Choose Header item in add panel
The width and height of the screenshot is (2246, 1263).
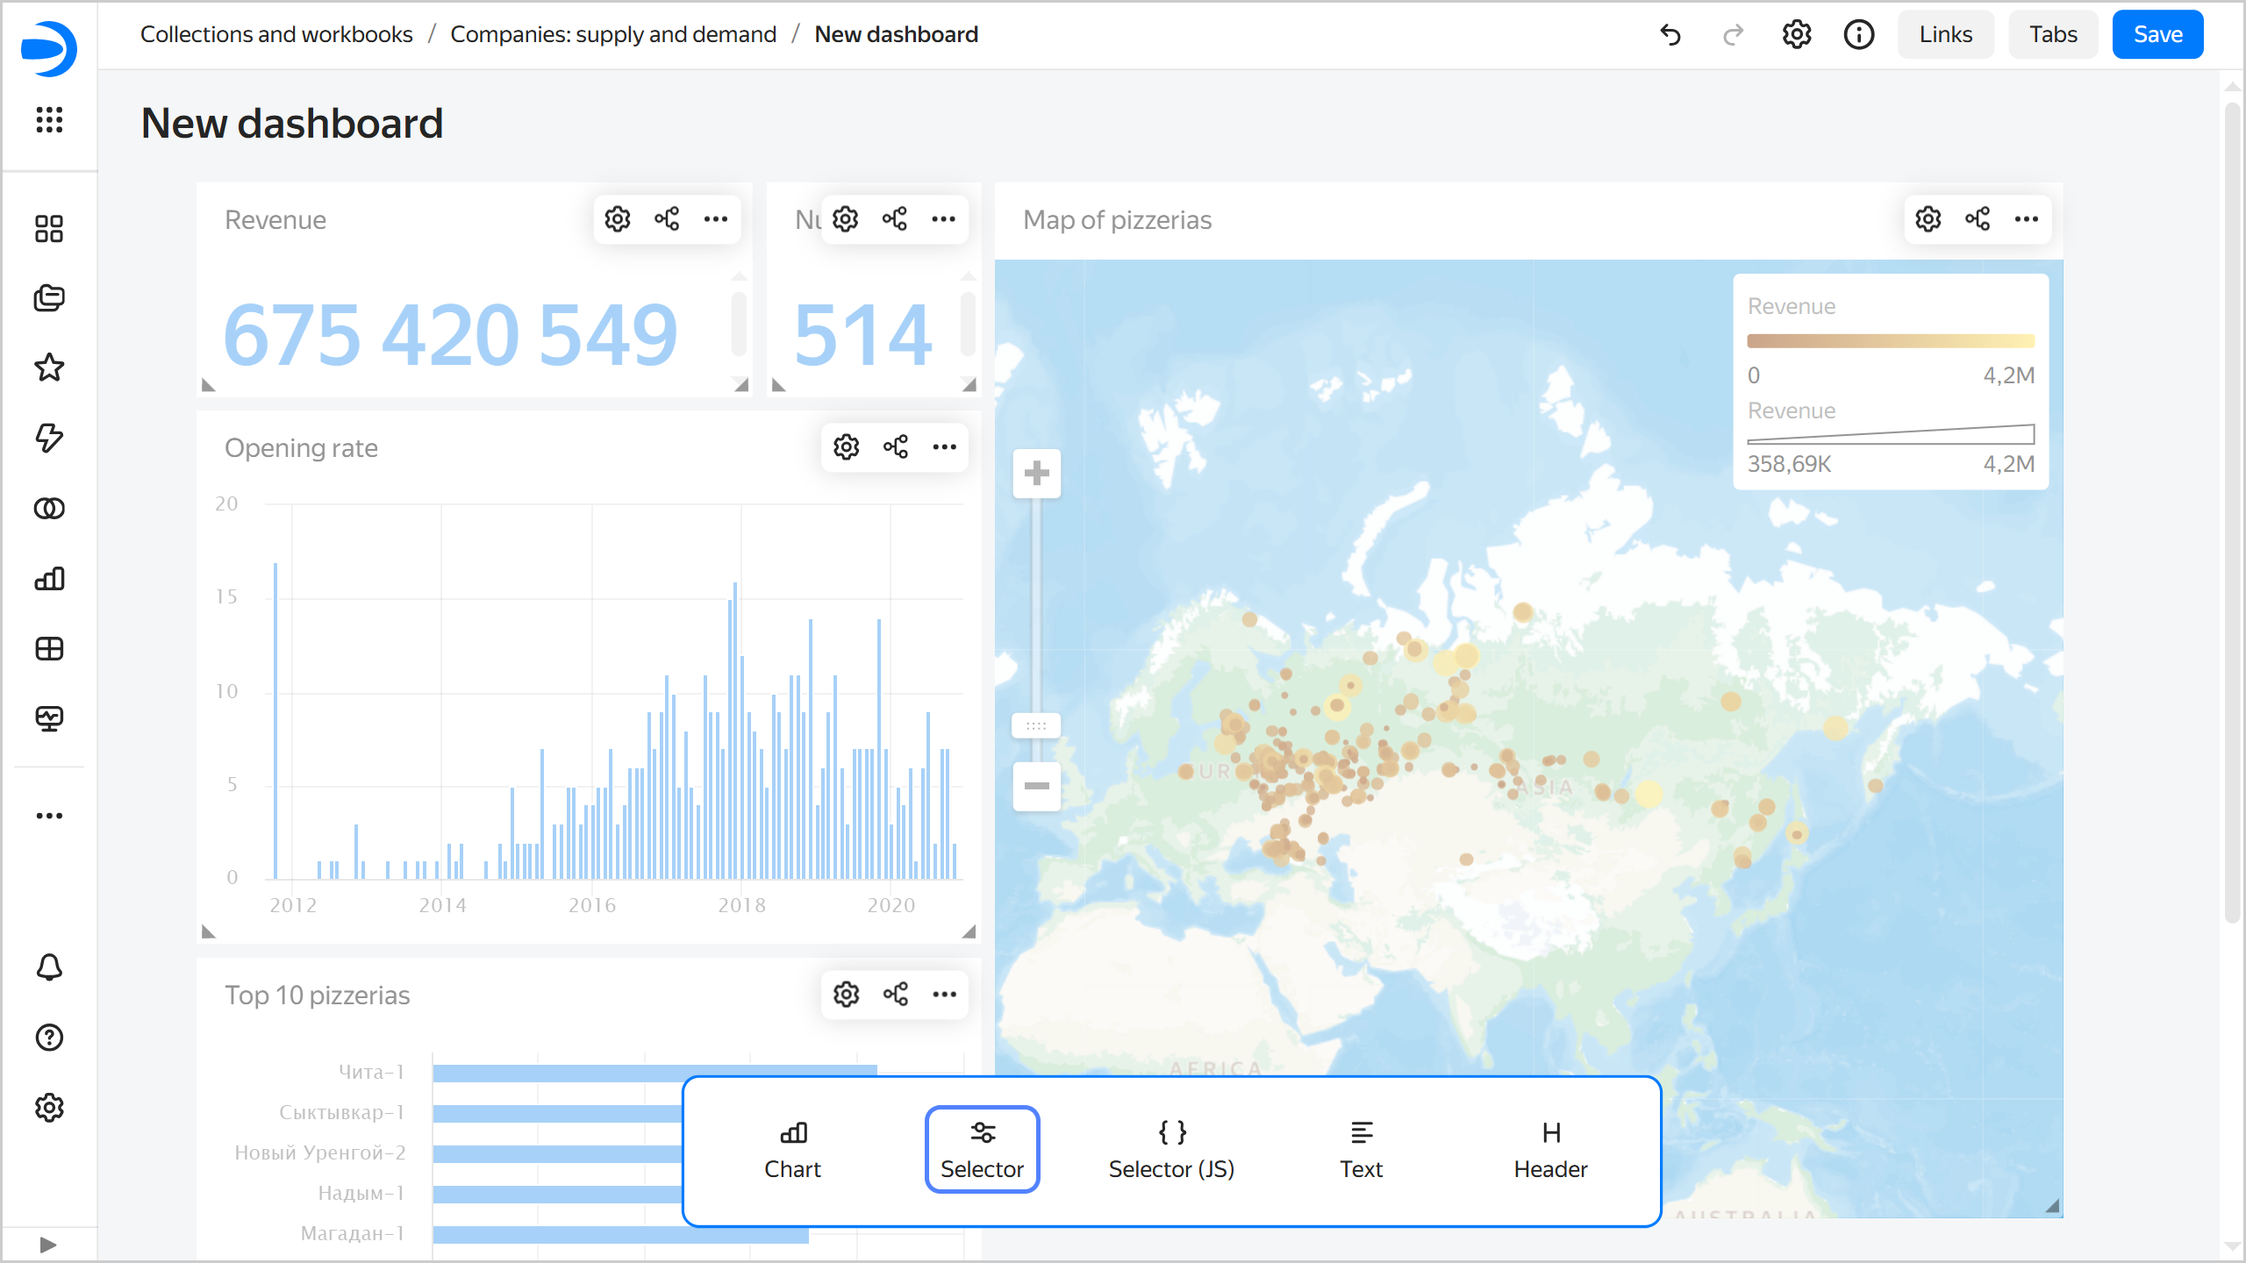tap(1550, 1149)
